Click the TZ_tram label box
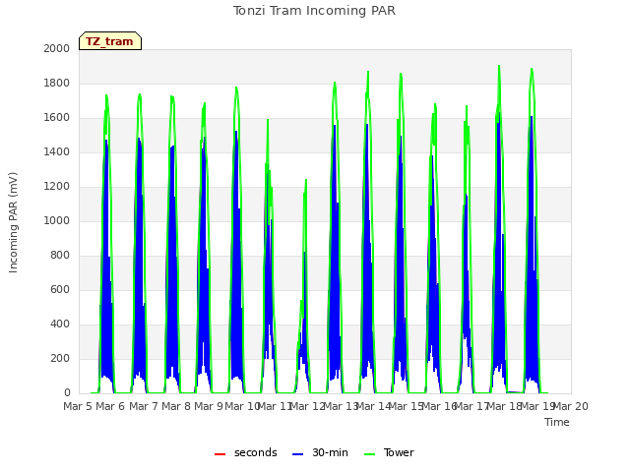This screenshot has width=630, height=472. pos(110,41)
